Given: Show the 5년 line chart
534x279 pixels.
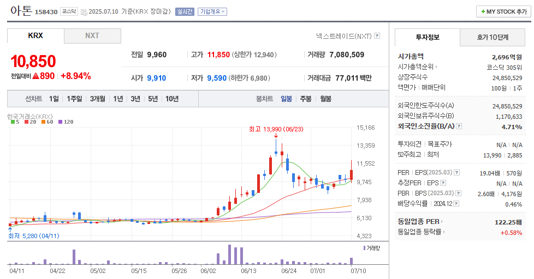Looking at the screenshot, I should coord(153,99).
